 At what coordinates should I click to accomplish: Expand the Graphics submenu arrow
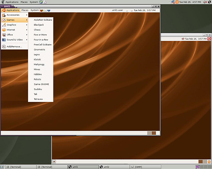pyautogui.click(x=27, y=25)
